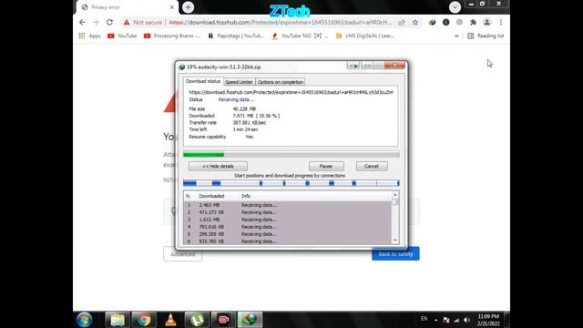Open the YouTube TAG bookmark
583x328 pixels.
(300, 36)
